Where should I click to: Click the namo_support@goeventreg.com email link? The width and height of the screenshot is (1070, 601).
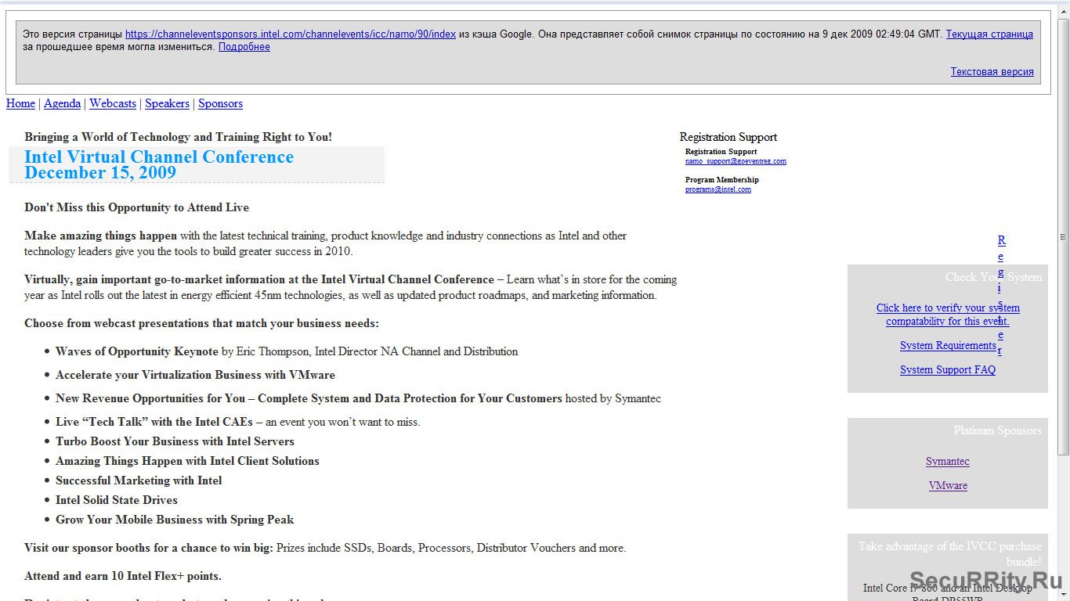(736, 161)
